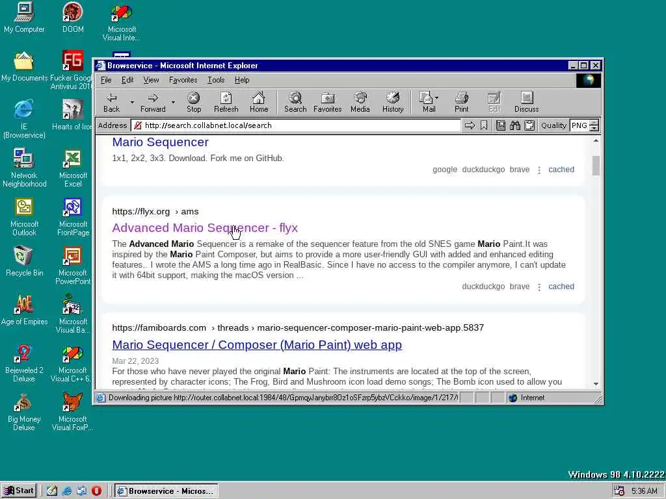Click the Discuss toolbar button
Viewport: 666px width, 499px height.
[x=527, y=102]
